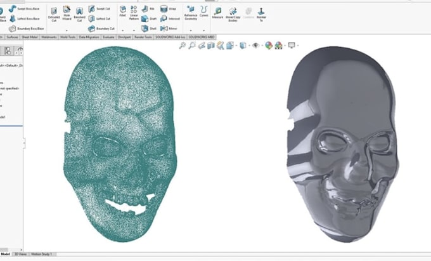Use the Wrap tool
The height and width of the screenshot is (261, 431).
pyautogui.click(x=168, y=9)
